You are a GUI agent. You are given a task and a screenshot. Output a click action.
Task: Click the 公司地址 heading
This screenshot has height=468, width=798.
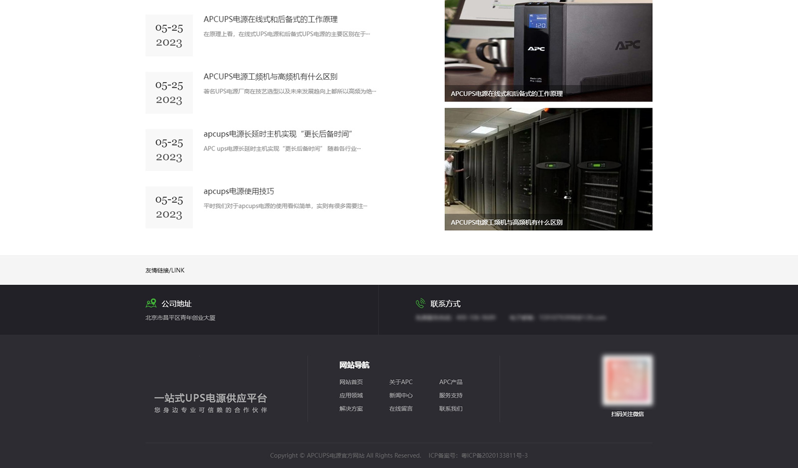tap(177, 304)
